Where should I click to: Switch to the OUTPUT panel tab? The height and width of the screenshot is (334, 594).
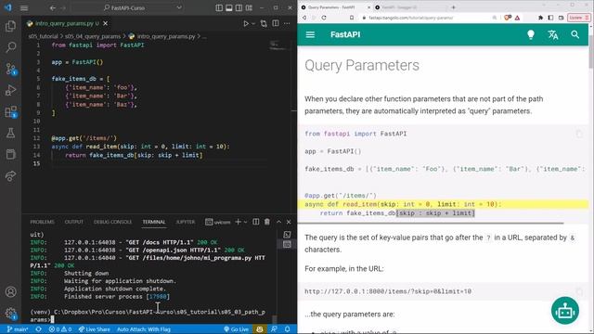click(x=74, y=222)
